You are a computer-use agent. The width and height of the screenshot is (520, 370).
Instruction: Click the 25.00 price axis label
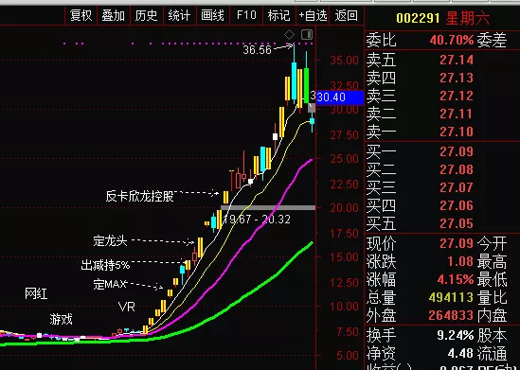[344, 159]
